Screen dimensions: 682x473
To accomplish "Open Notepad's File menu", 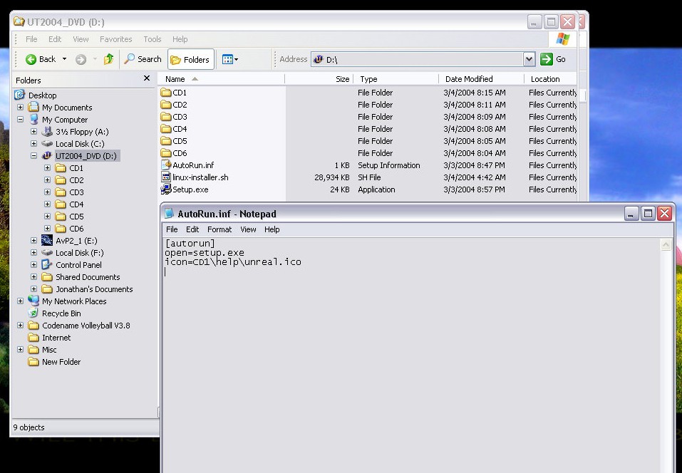I will (172, 229).
